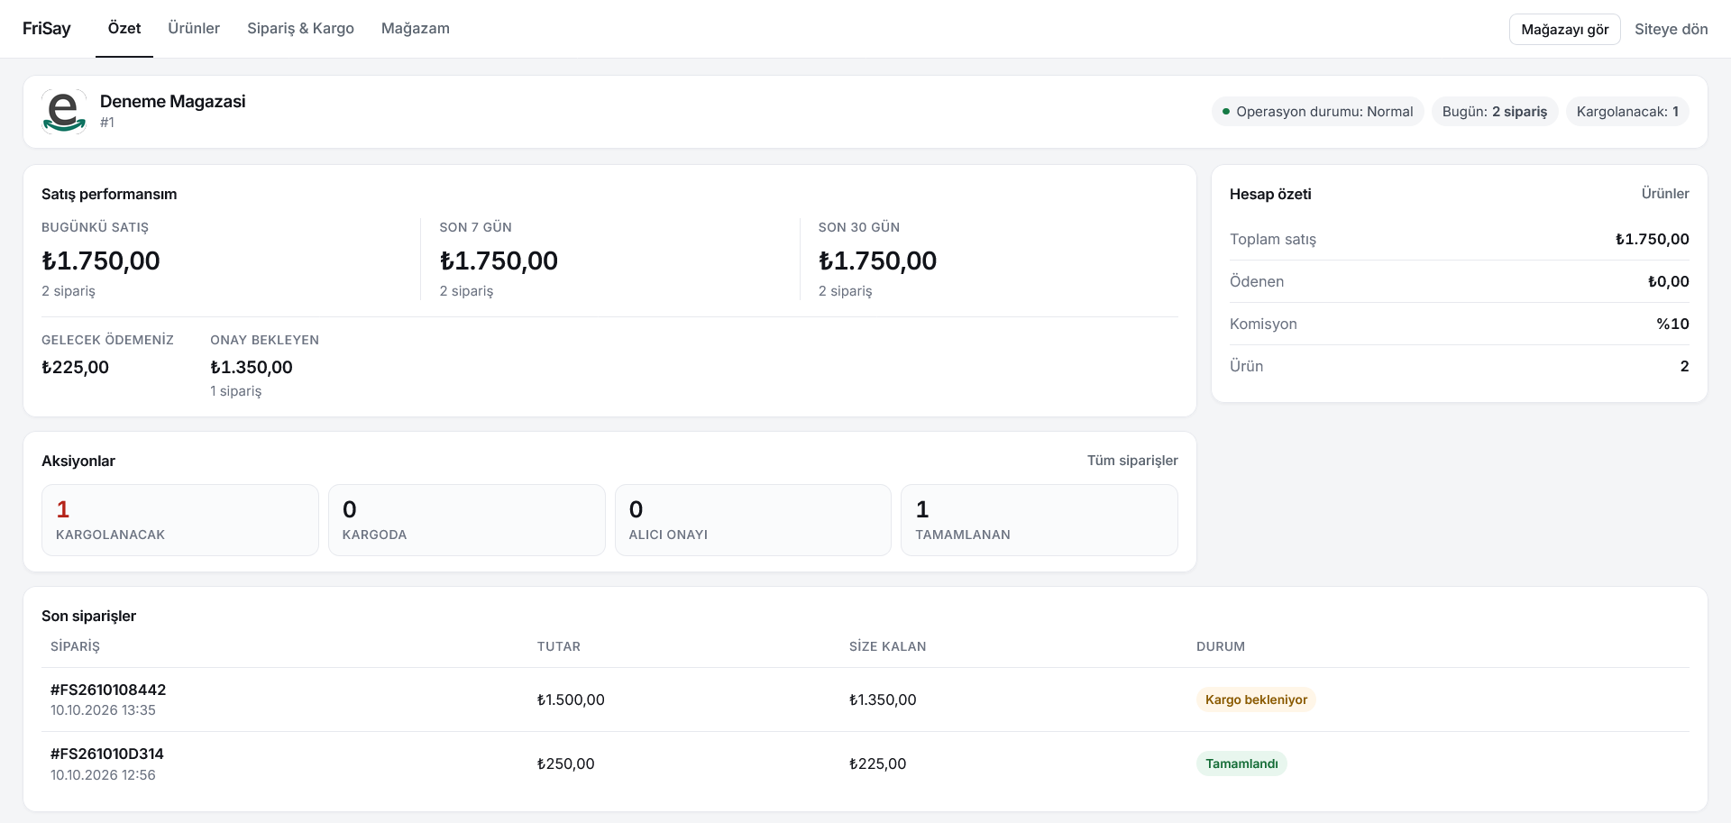The image size is (1731, 823).
Task: Click the Gelecek Ödemeniz ₺225,00 value
Action: coord(75,367)
